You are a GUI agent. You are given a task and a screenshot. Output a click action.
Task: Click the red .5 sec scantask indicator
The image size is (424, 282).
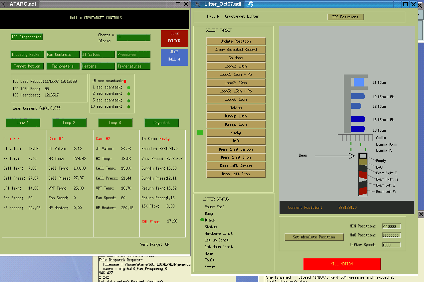(125, 81)
